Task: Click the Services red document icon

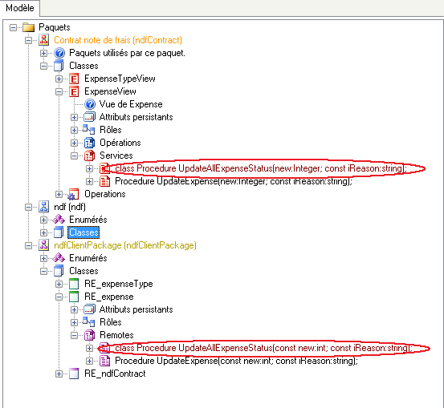Action: [89, 156]
